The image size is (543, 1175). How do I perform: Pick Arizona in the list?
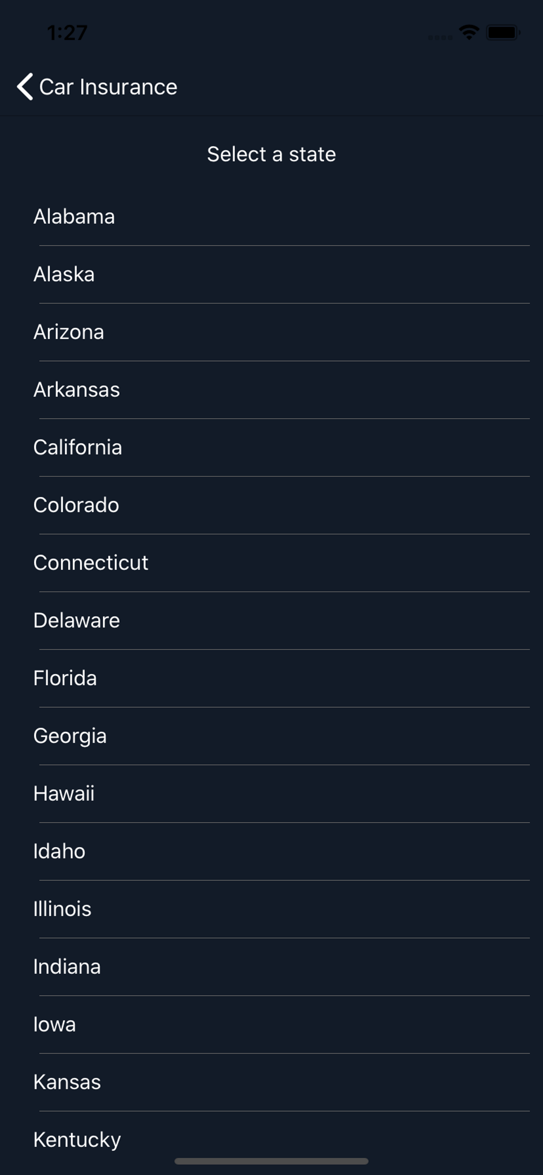(69, 332)
